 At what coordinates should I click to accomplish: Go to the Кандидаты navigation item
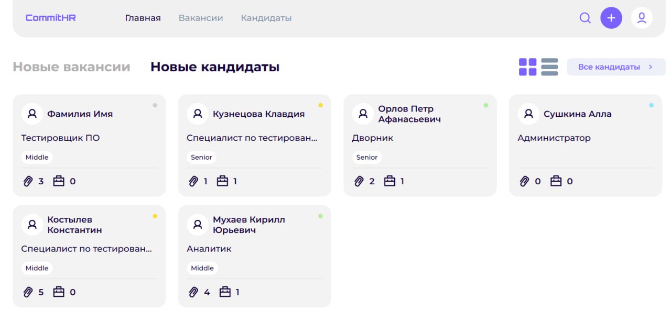(x=266, y=18)
